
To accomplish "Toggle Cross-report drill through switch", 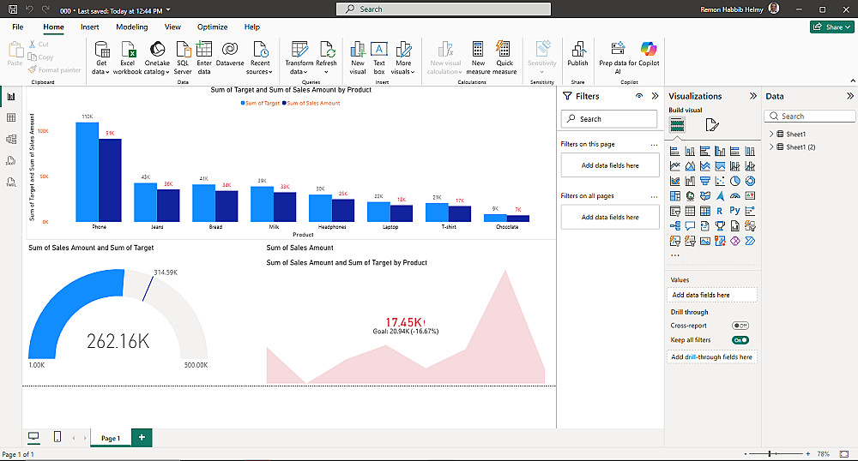I will coord(740,326).
